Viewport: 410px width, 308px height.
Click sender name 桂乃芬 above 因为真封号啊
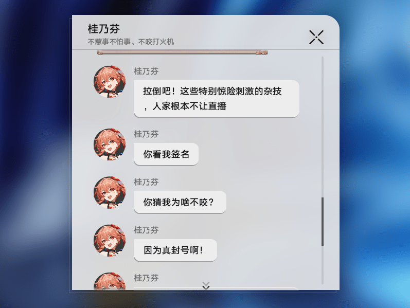[x=147, y=230]
